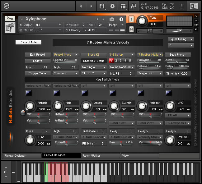Open the Standard mode menu

coord(66,73)
